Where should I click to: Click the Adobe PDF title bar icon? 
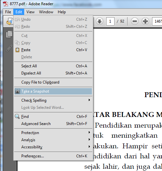click(x=5, y=4)
